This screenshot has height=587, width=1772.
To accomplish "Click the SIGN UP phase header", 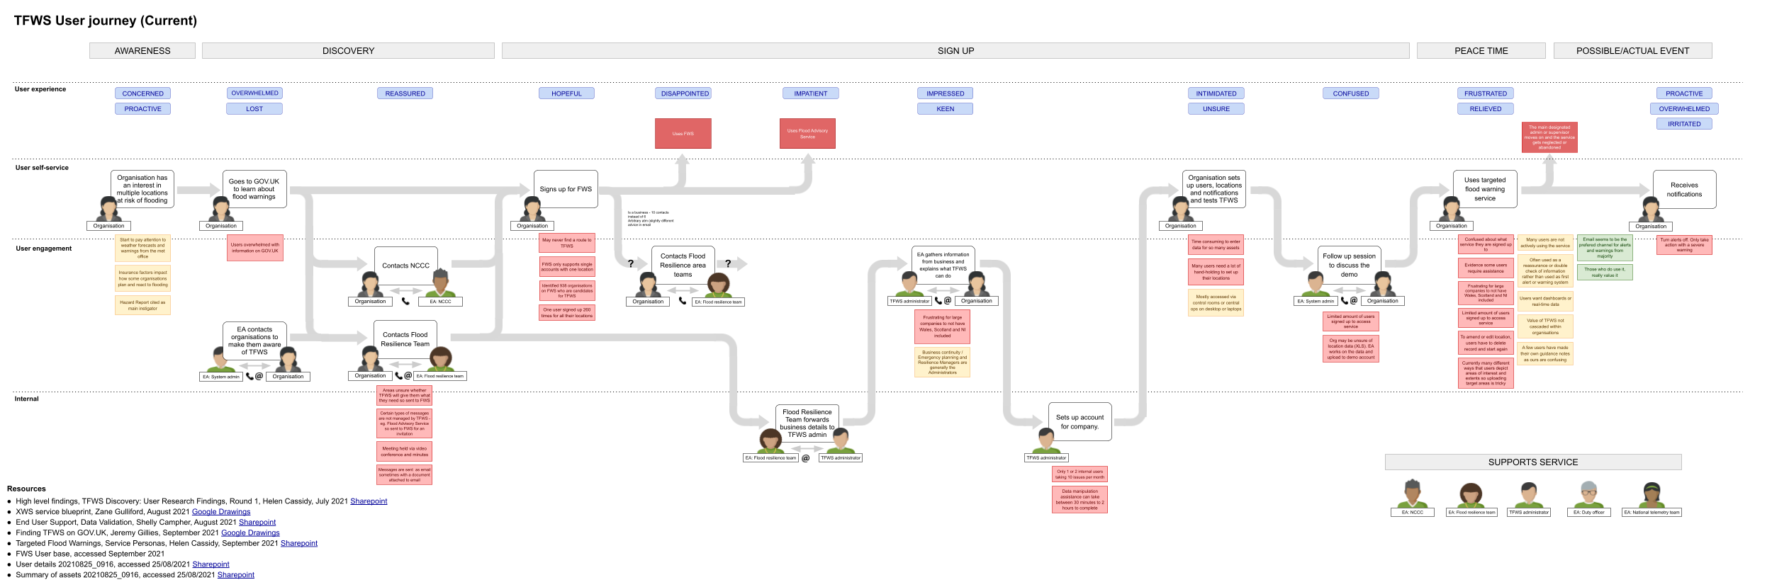I will click(955, 51).
